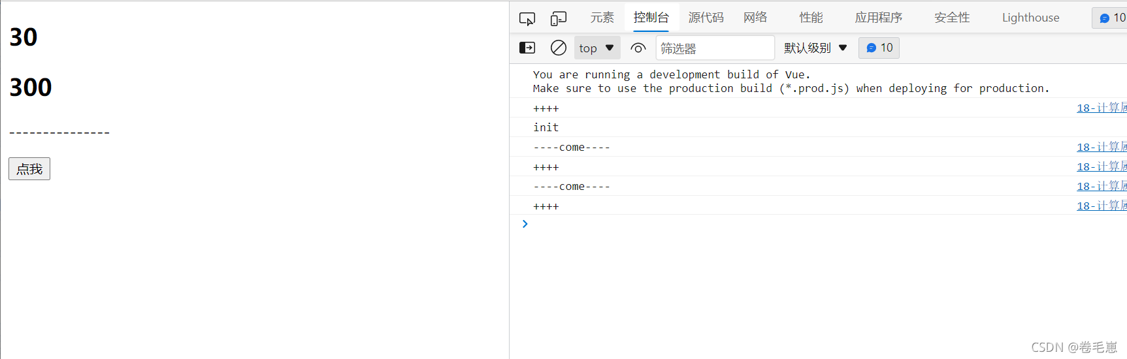
Task: Switch to the 性能 tab
Action: click(811, 18)
